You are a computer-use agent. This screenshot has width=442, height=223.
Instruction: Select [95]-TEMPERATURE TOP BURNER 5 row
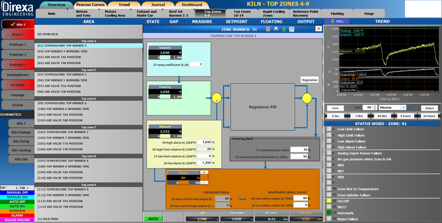pos(88,74)
